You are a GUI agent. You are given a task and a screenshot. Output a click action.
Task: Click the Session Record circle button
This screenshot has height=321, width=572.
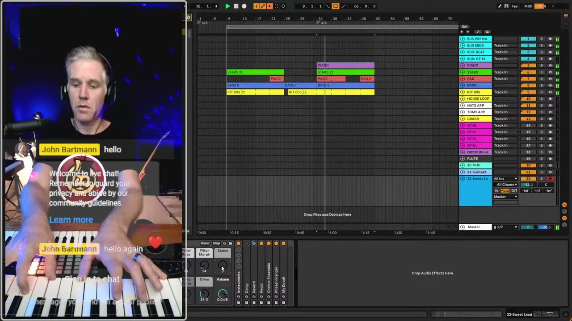pos(283,6)
